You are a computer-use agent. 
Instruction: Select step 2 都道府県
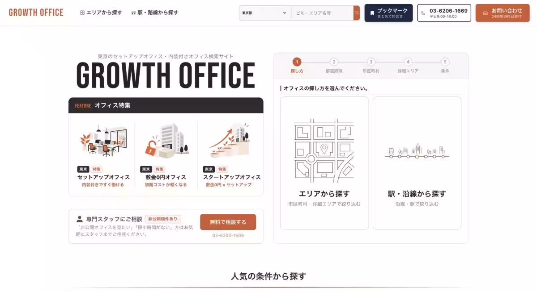point(334,66)
